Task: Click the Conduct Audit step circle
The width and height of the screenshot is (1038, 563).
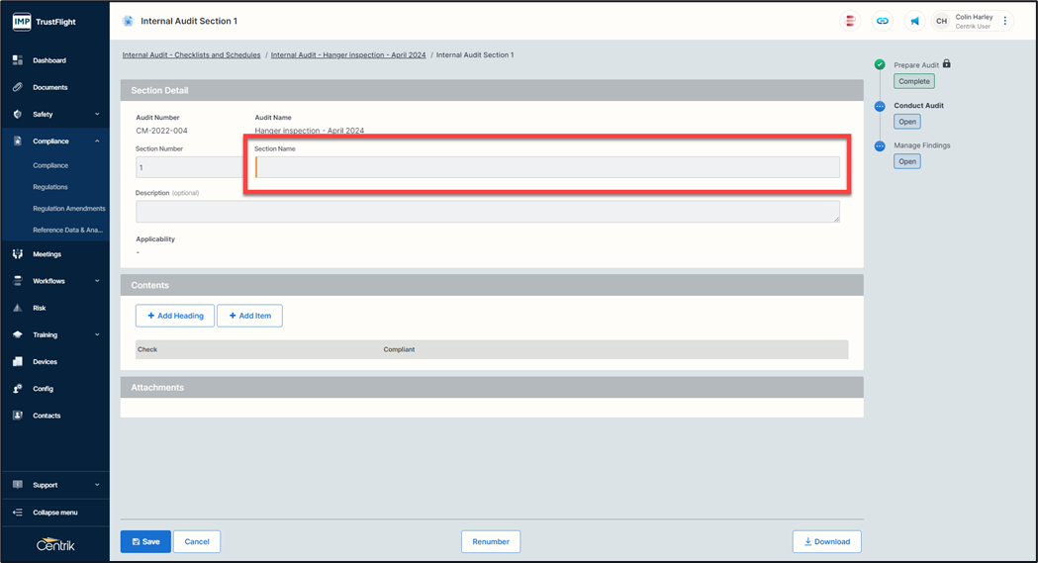Action: [880, 106]
